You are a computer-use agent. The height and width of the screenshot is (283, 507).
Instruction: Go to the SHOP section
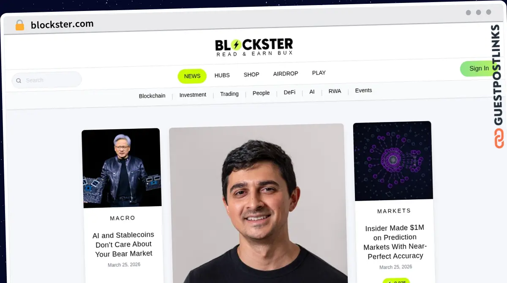tap(251, 74)
